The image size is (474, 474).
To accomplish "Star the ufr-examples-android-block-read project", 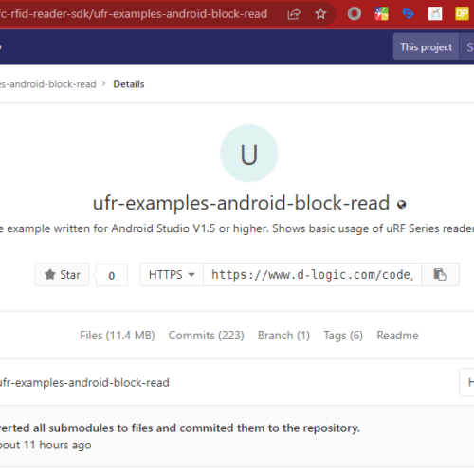I will pyautogui.click(x=62, y=274).
